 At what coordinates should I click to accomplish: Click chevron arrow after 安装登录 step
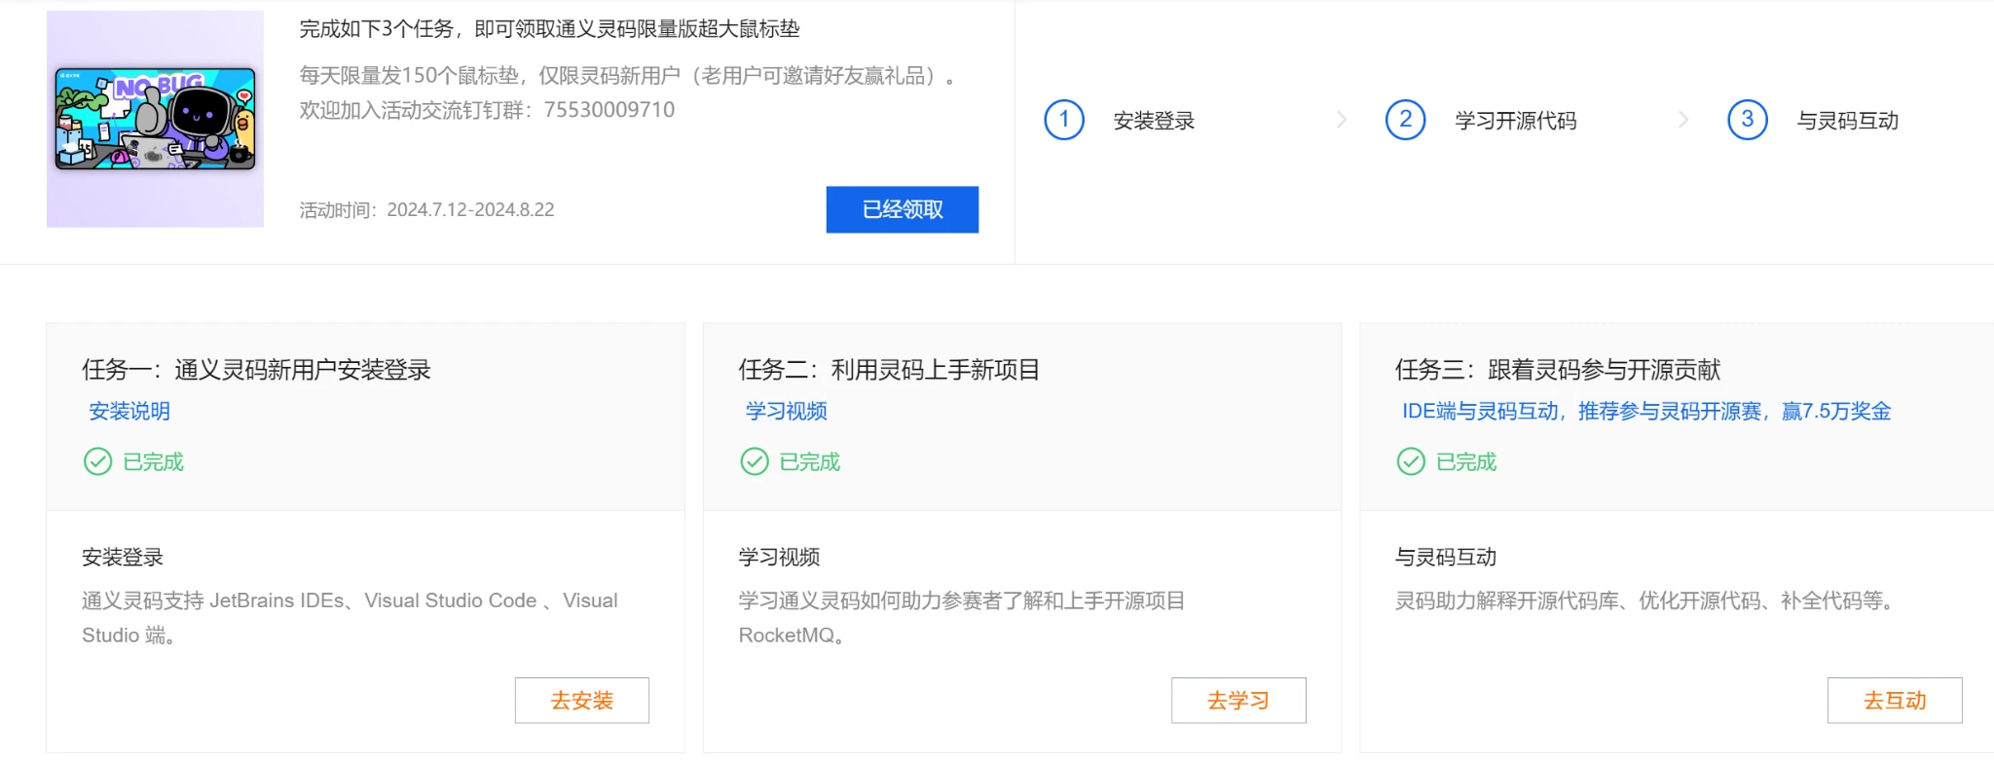pos(1342,120)
